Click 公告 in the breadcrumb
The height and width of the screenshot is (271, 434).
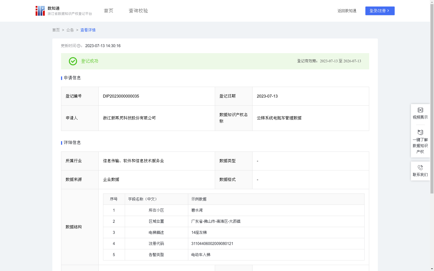pos(70,30)
